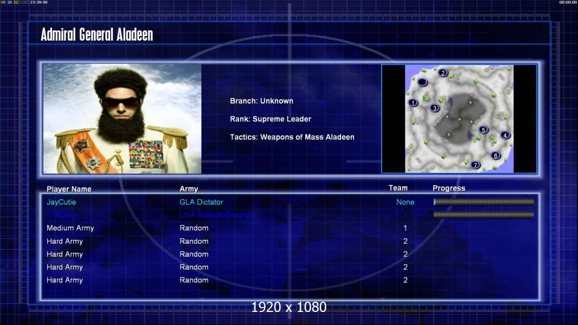
Task: Click start position marker 2 on minimap
Action: point(443,73)
